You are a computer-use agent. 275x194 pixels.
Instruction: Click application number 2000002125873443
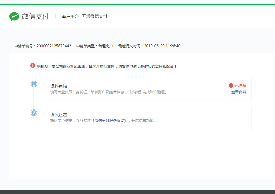pos(54,46)
